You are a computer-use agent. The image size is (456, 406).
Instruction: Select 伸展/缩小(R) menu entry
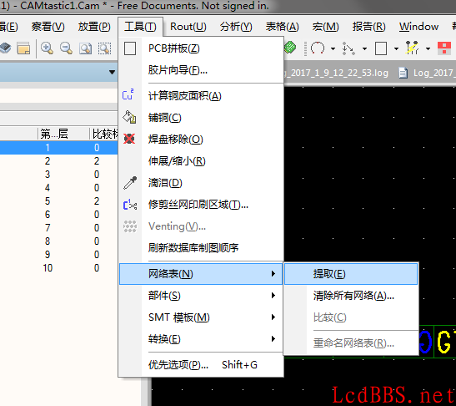tap(201, 161)
